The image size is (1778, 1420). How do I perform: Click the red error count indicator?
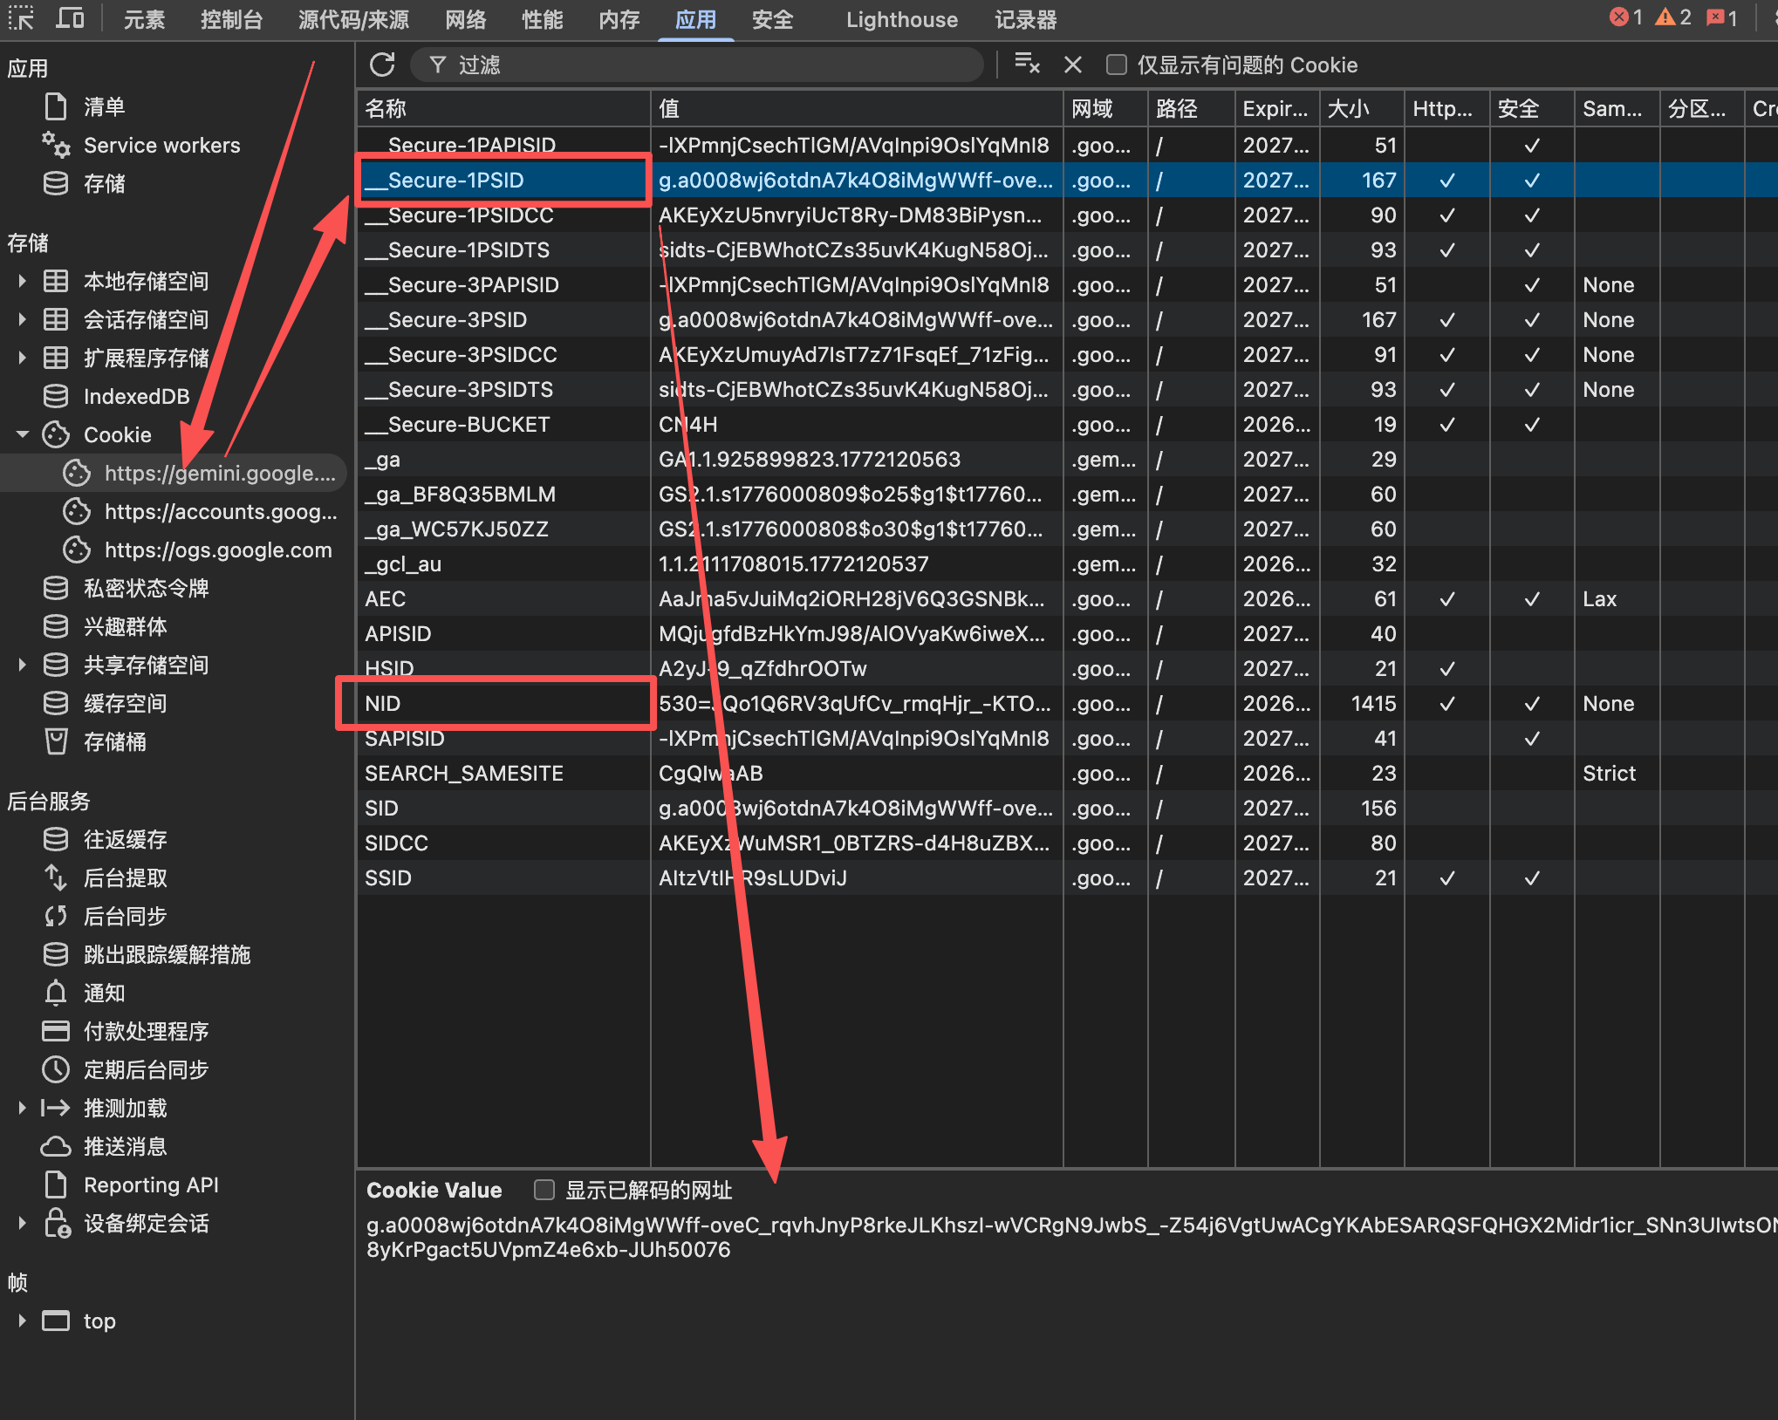point(1625,18)
